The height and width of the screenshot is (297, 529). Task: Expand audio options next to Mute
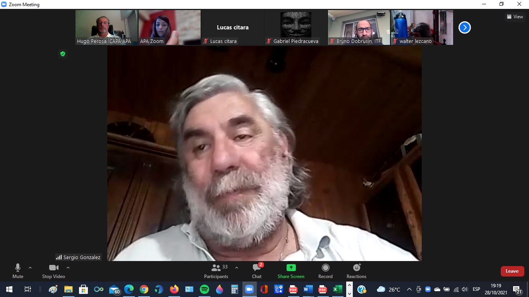pyautogui.click(x=30, y=268)
